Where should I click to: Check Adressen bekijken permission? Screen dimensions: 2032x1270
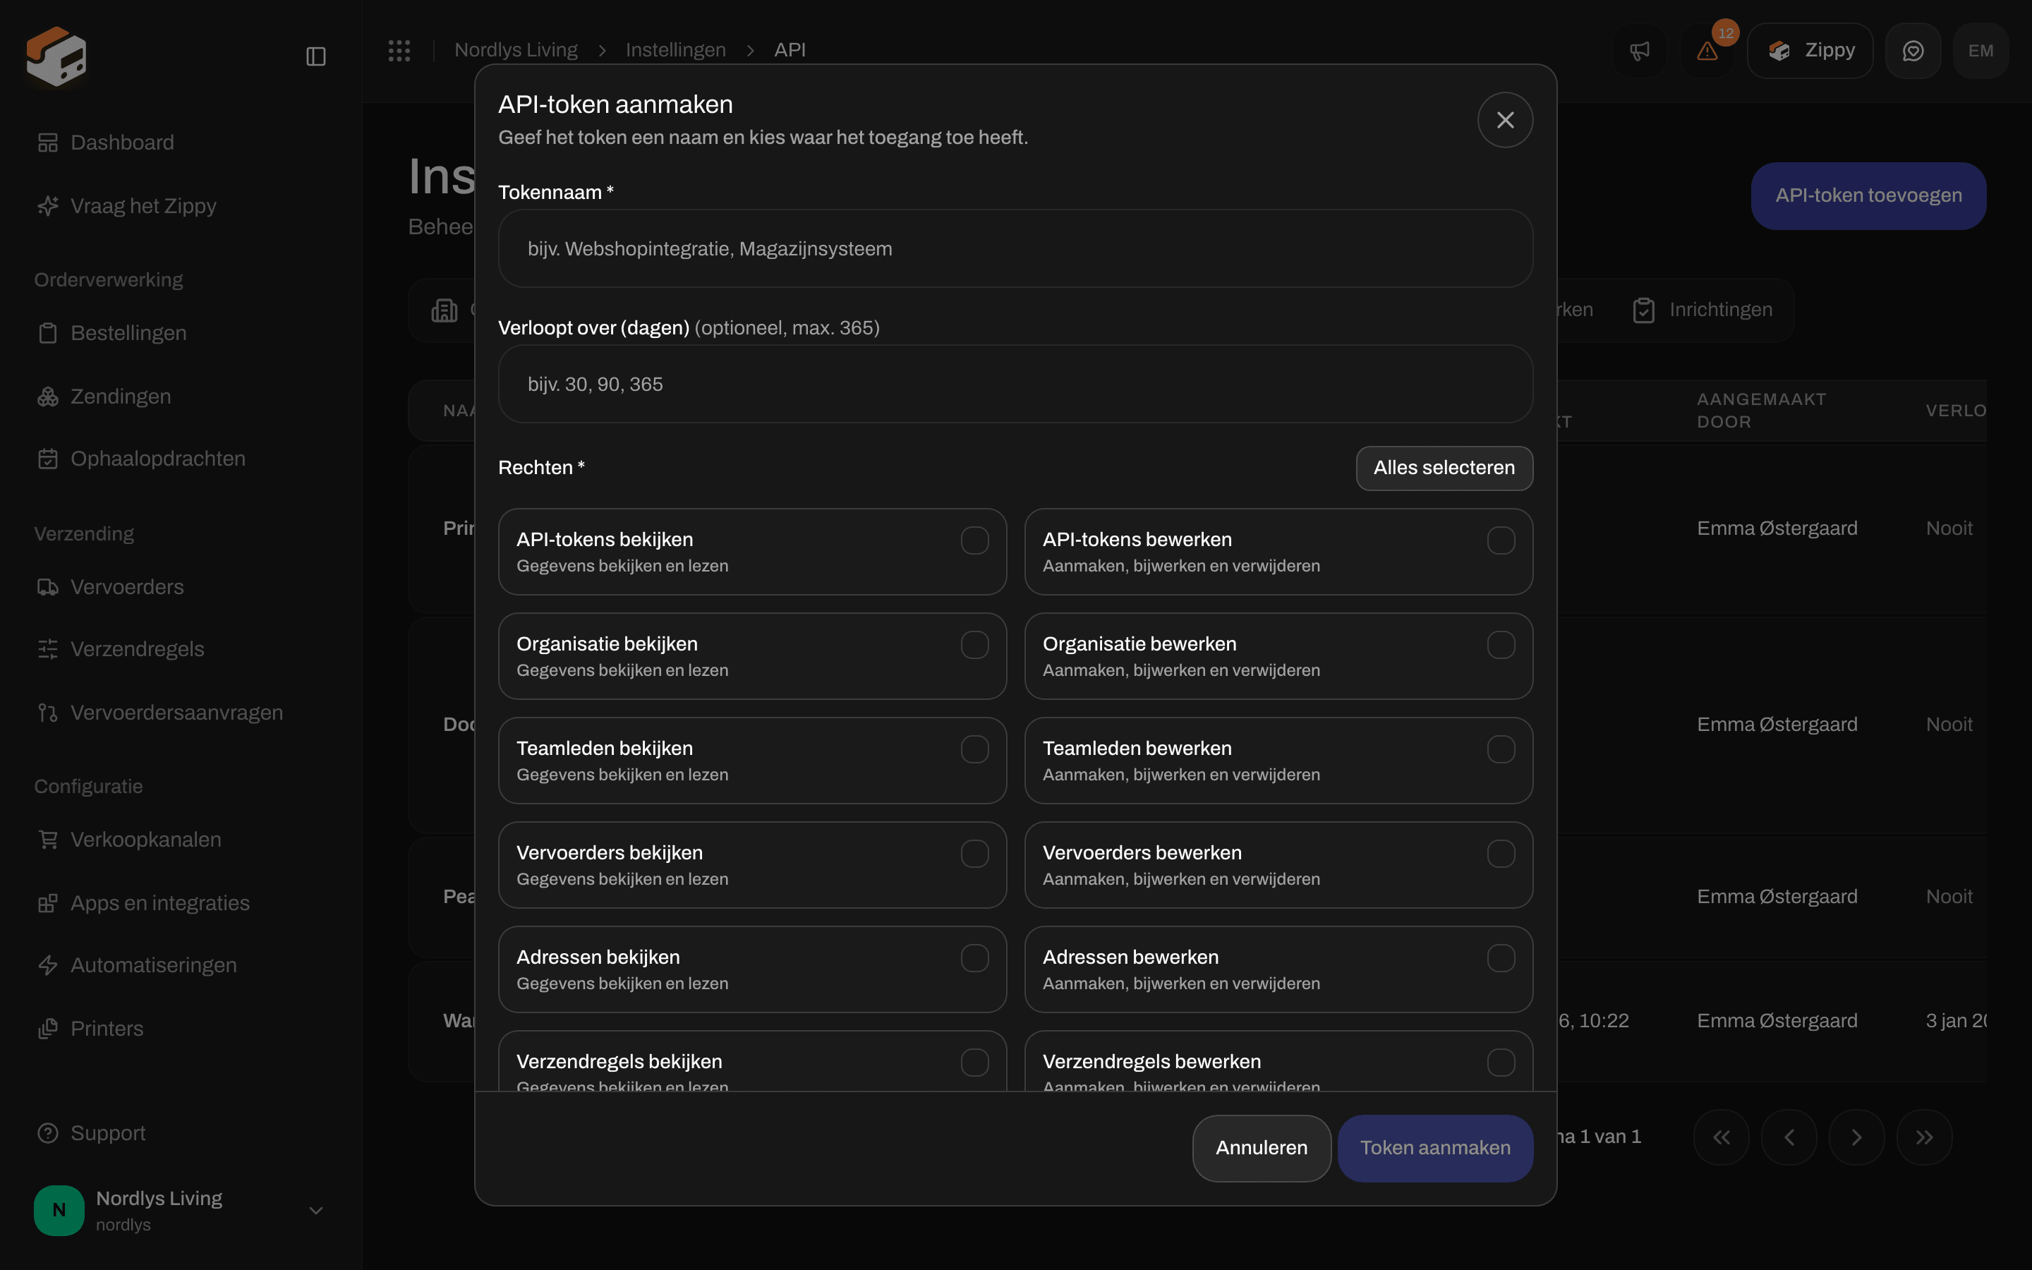click(975, 957)
